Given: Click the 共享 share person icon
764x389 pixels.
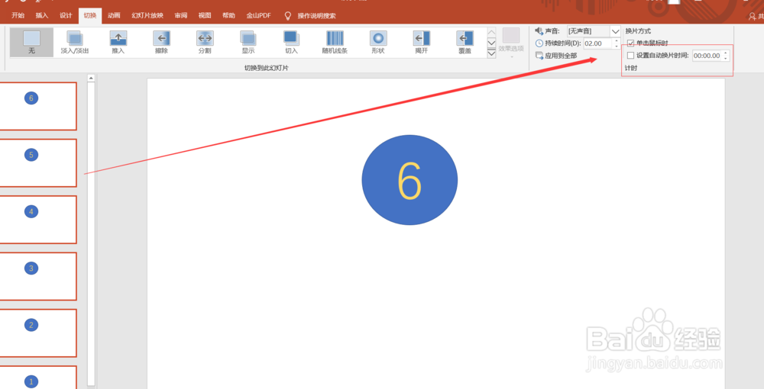Looking at the screenshot, I should 753,16.
